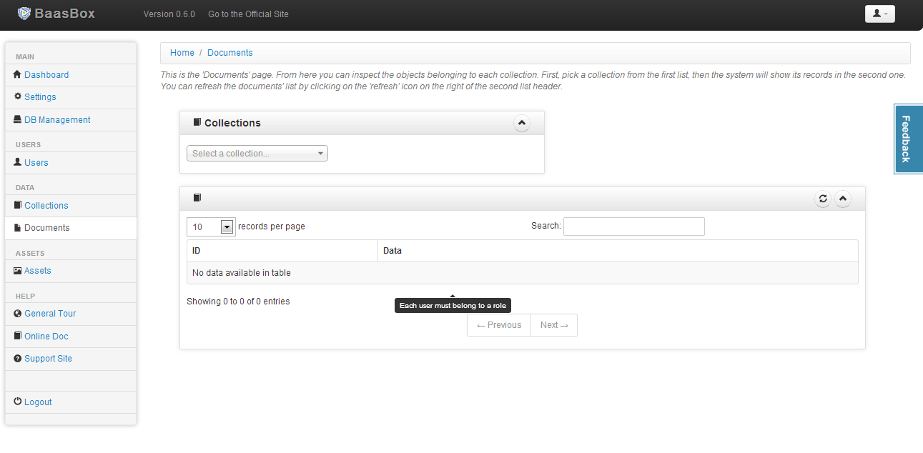
Task: Select Documents in the sidebar
Action: 47,227
